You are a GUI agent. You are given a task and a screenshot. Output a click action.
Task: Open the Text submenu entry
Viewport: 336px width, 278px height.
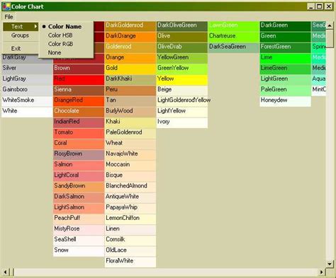click(x=21, y=27)
